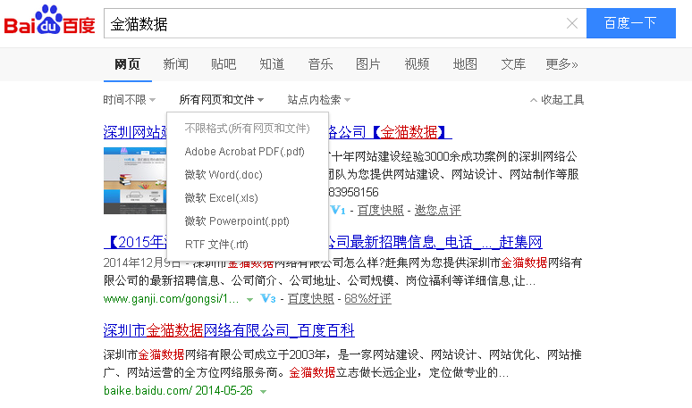This screenshot has width=692, height=408.
Task: Click the V3 credibility badge
Action: (268, 299)
